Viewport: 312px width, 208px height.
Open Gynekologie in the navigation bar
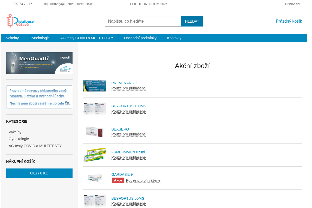pos(40,38)
